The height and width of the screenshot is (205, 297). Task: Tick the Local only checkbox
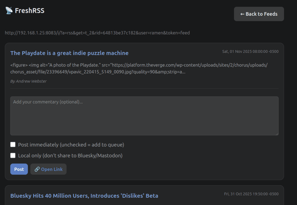(13, 155)
